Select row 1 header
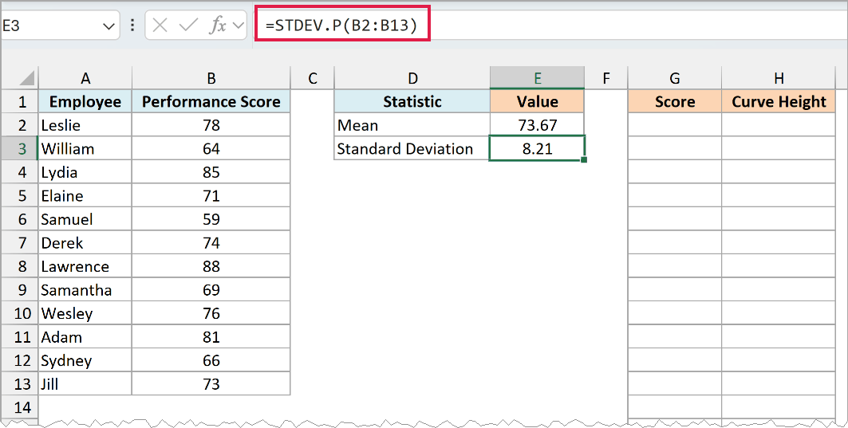 pos(20,101)
